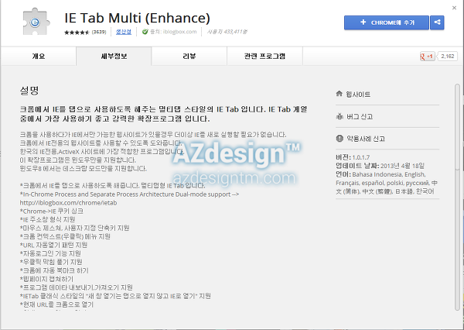464x330 pixels.
Task: Click the *현재 URL를 크롬으로 열기 line
Action: coord(56,304)
